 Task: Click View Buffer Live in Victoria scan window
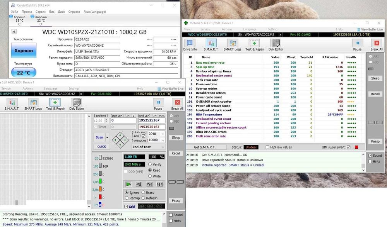click(171, 89)
